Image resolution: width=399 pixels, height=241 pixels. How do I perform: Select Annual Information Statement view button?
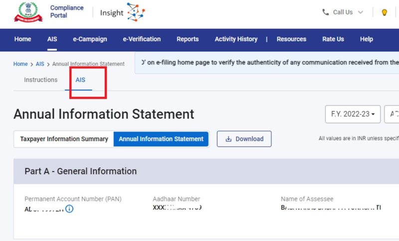pos(161,139)
